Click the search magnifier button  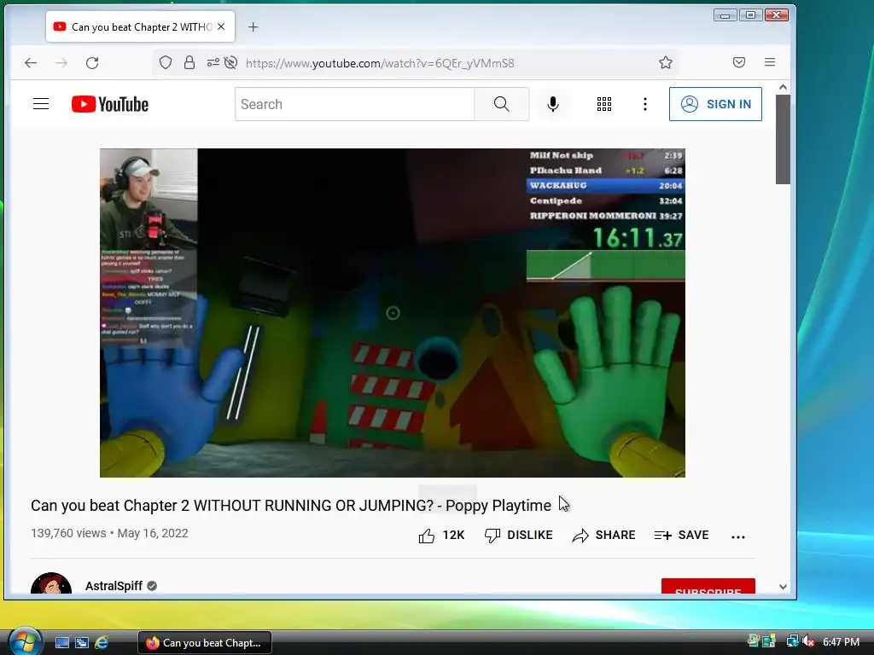[501, 104]
